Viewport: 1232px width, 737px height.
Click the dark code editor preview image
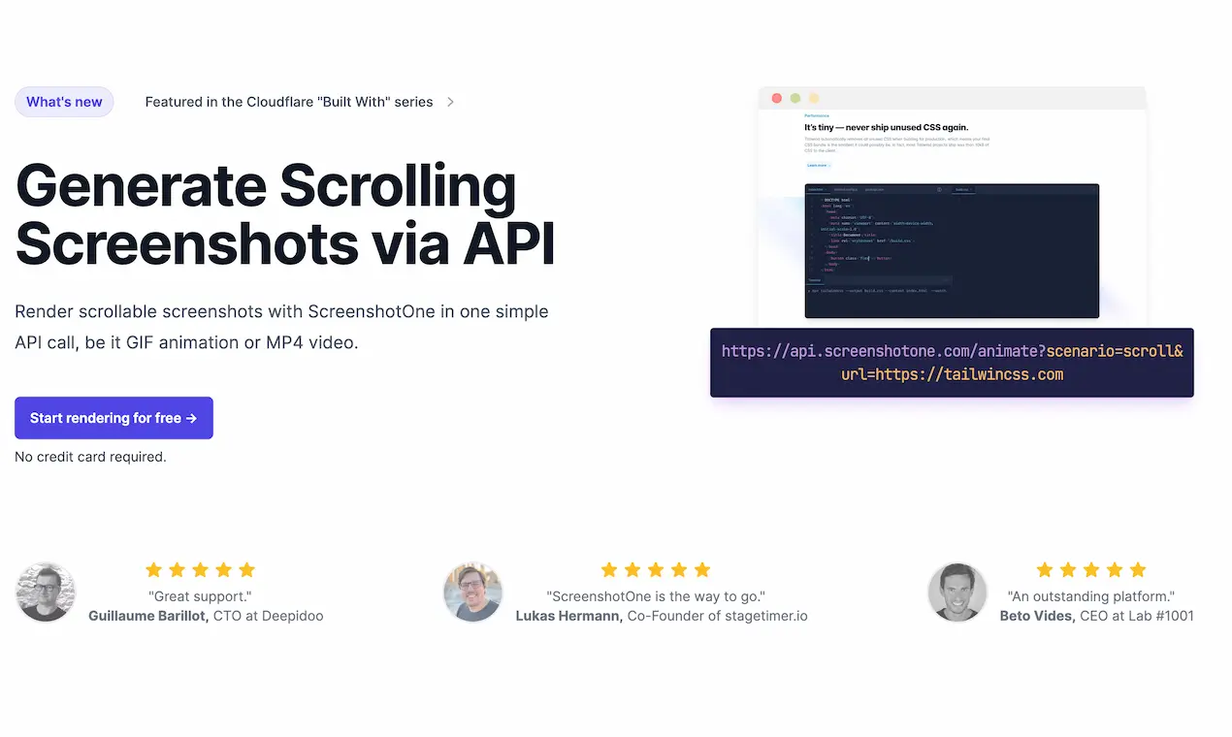(x=952, y=251)
